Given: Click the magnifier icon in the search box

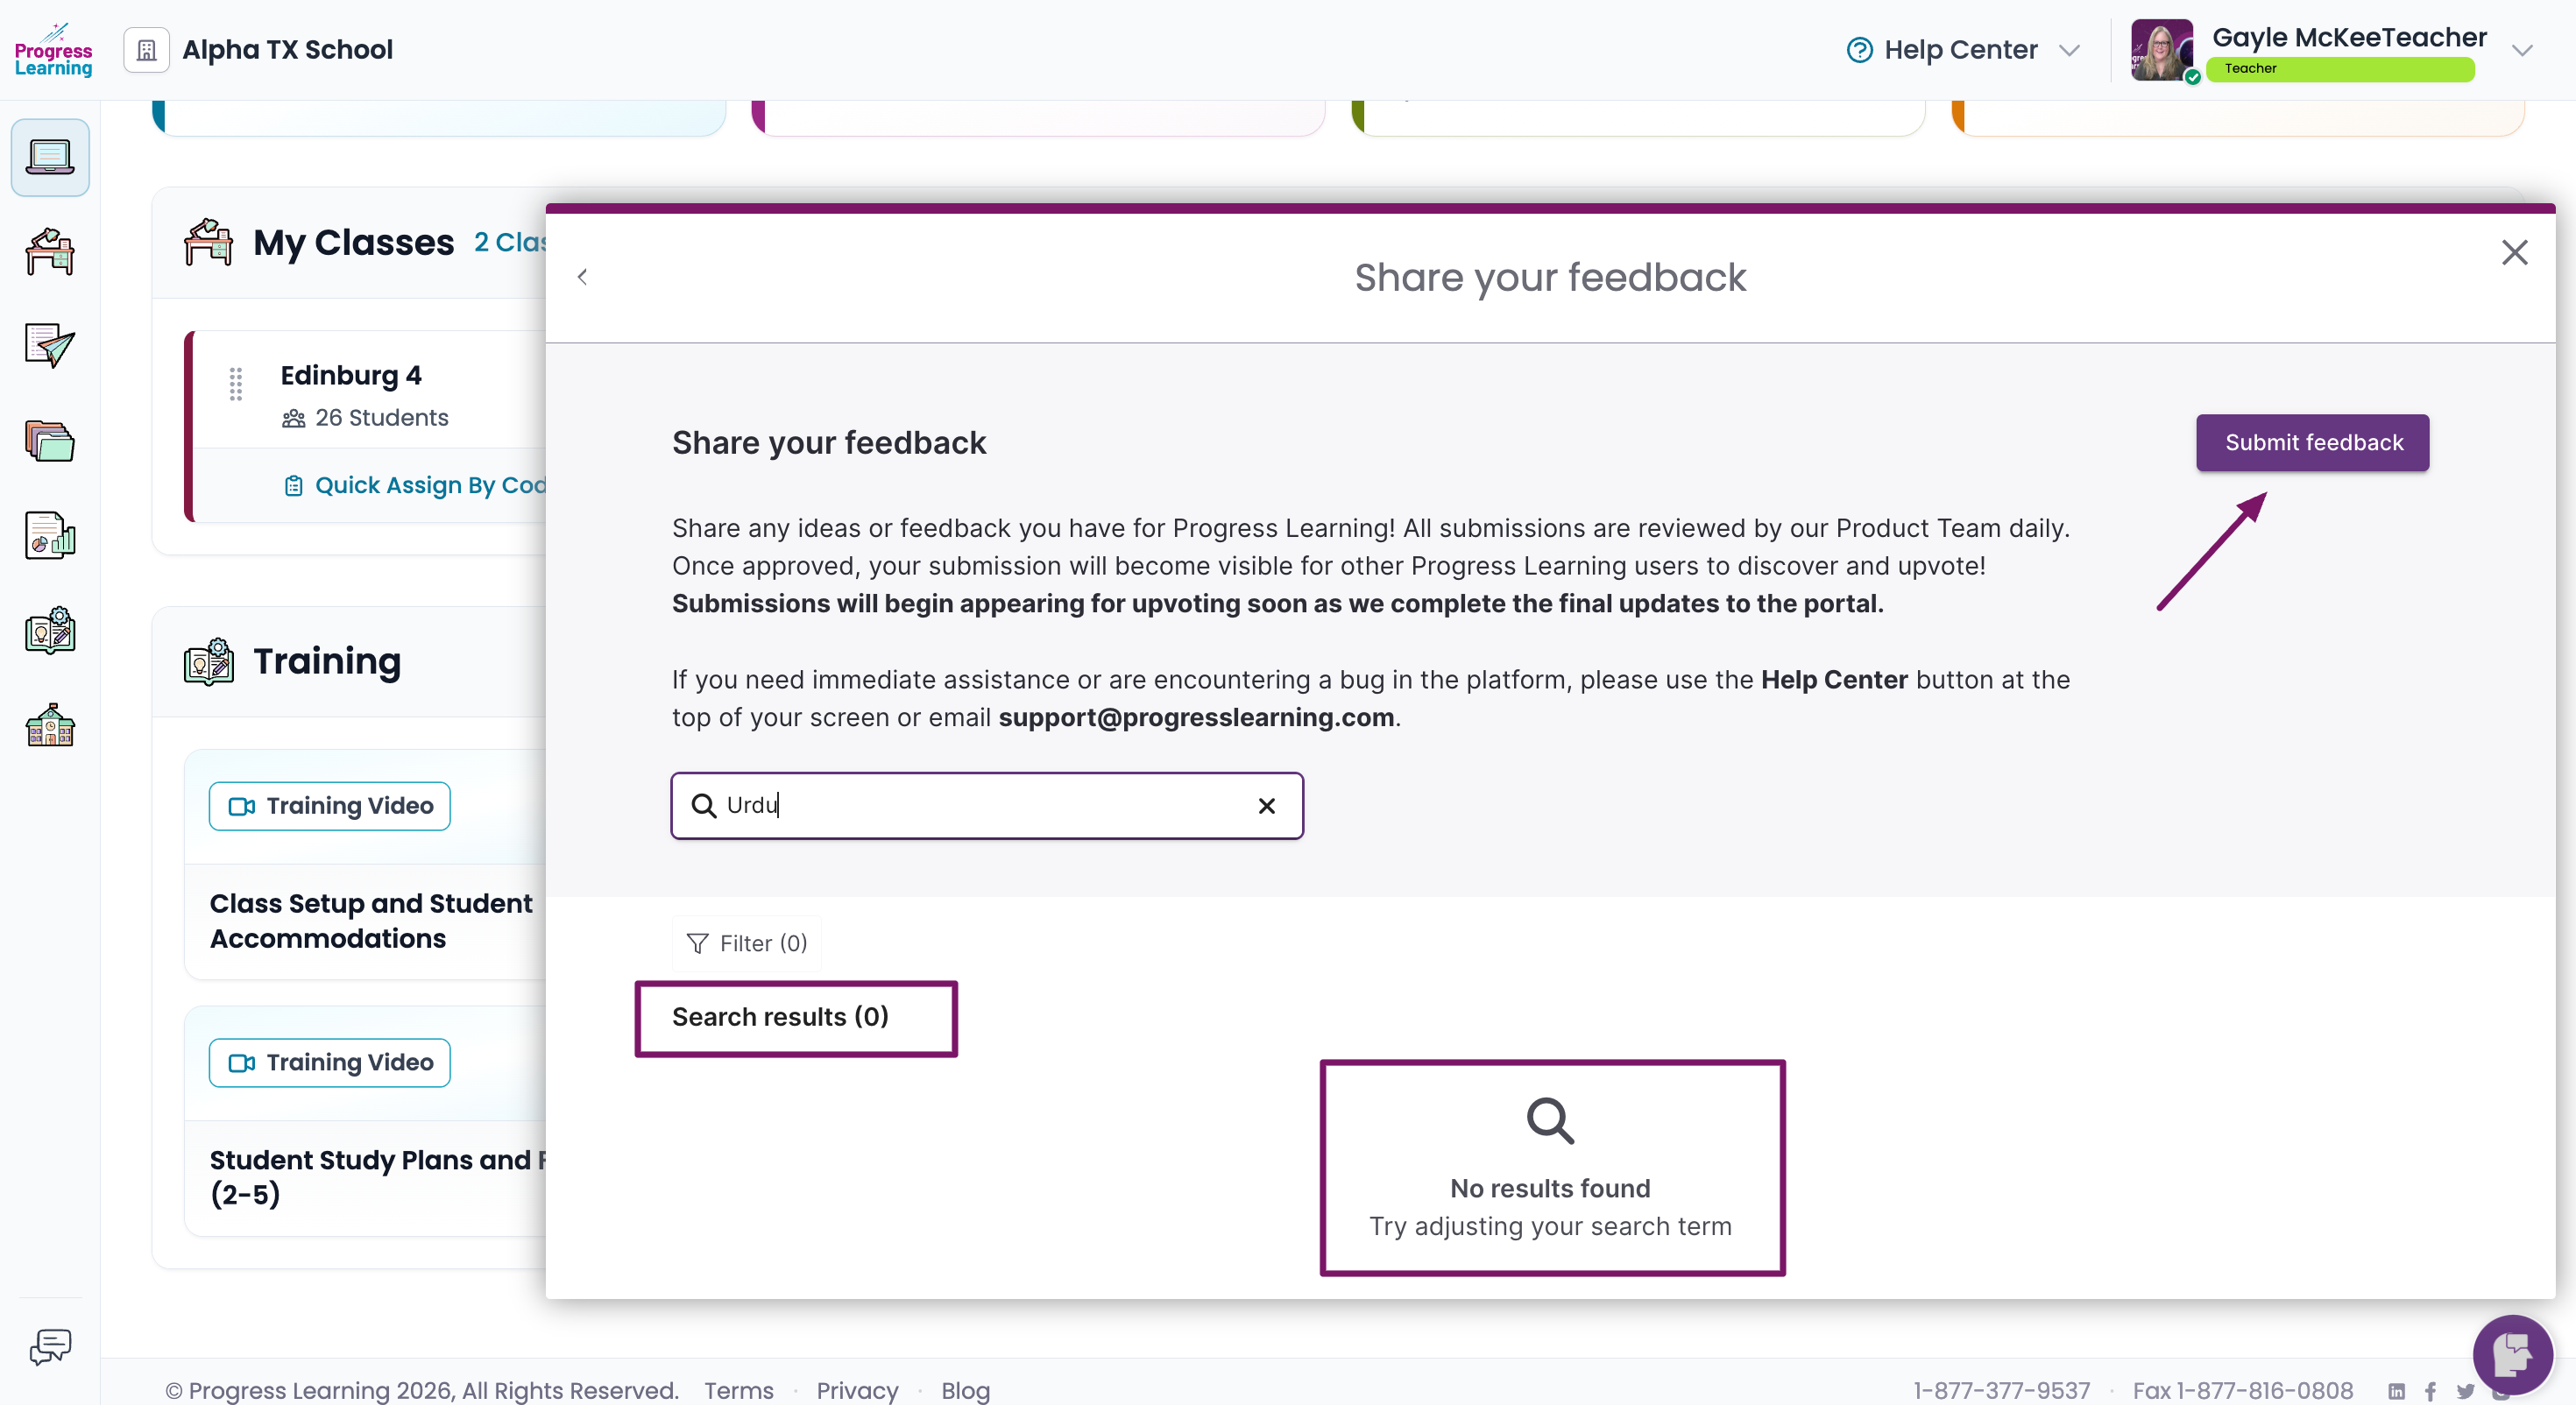Looking at the screenshot, I should click(x=704, y=806).
